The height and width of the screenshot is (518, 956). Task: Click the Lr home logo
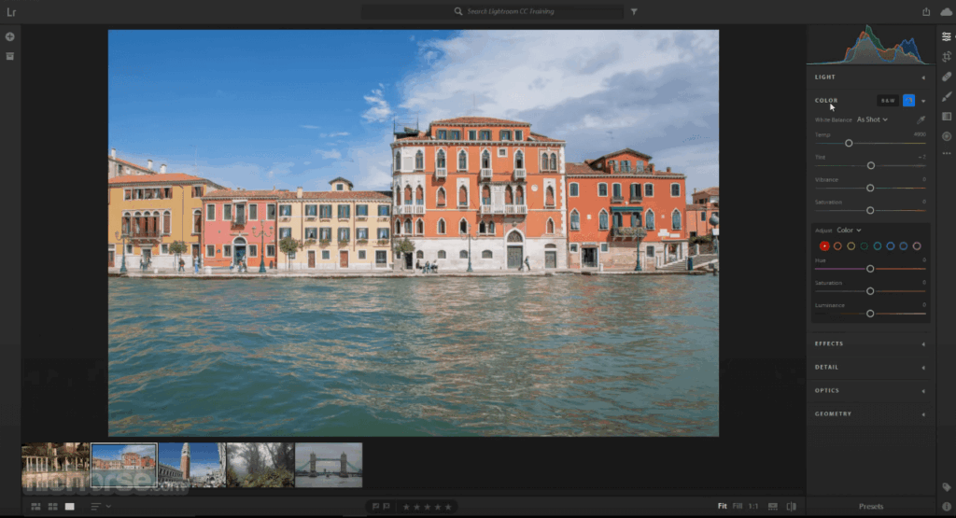point(11,11)
